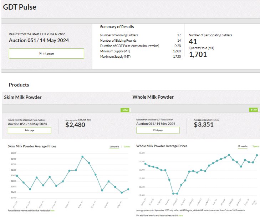This screenshot has width=260, height=218.
Task: Switch Whole Milk Powder chart to 5 years
Action: pyautogui.click(x=255, y=146)
